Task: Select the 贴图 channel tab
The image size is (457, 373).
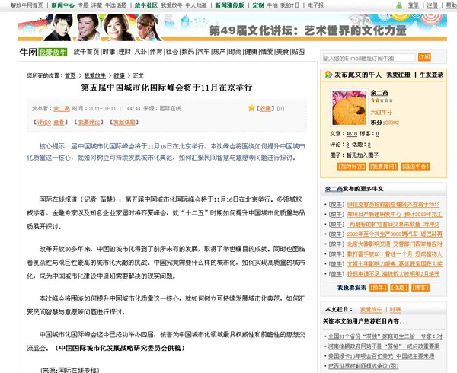Action: click(298, 52)
